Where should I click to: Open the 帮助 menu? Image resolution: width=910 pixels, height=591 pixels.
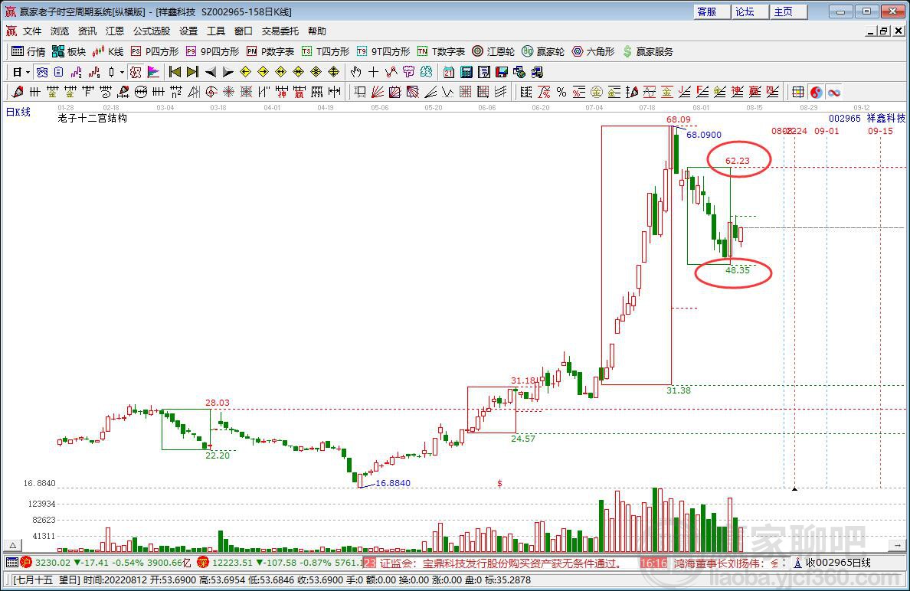click(317, 31)
